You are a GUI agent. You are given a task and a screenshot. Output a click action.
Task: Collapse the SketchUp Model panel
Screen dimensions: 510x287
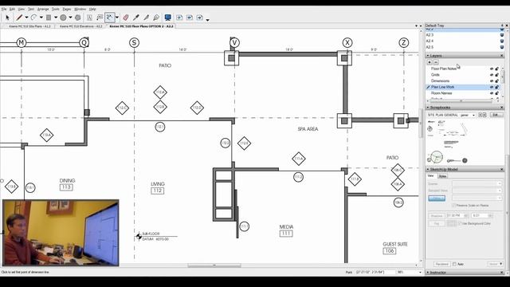tap(428, 169)
